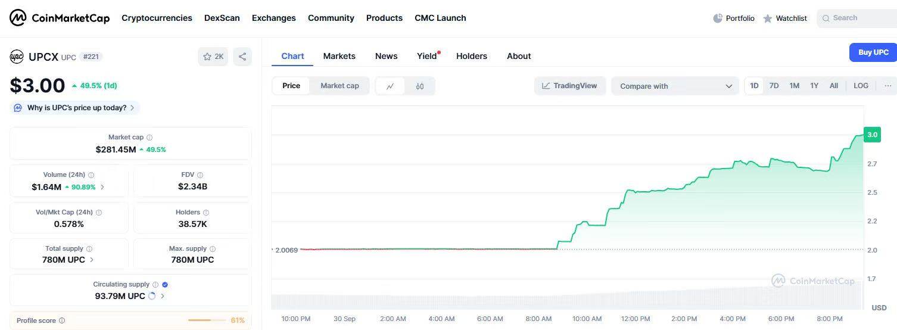Viewport: 897px width, 330px height.
Task: Expand Volume (24h) details chevron
Action: point(102,187)
